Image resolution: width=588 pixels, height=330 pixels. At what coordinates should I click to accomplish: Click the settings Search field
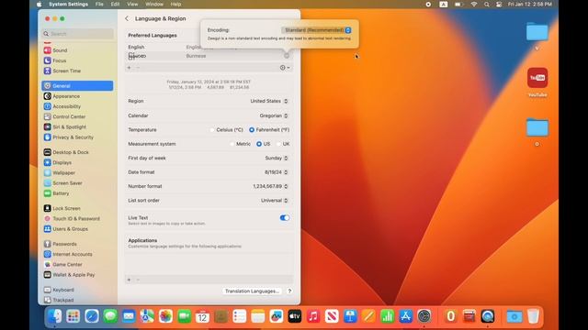coord(77,34)
